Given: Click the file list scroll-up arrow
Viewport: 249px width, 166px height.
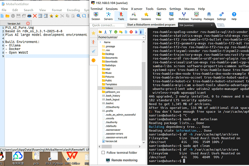Looking at the screenshot, I should coord(143,42).
